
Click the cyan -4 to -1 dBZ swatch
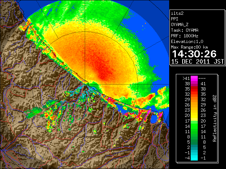(194, 158)
